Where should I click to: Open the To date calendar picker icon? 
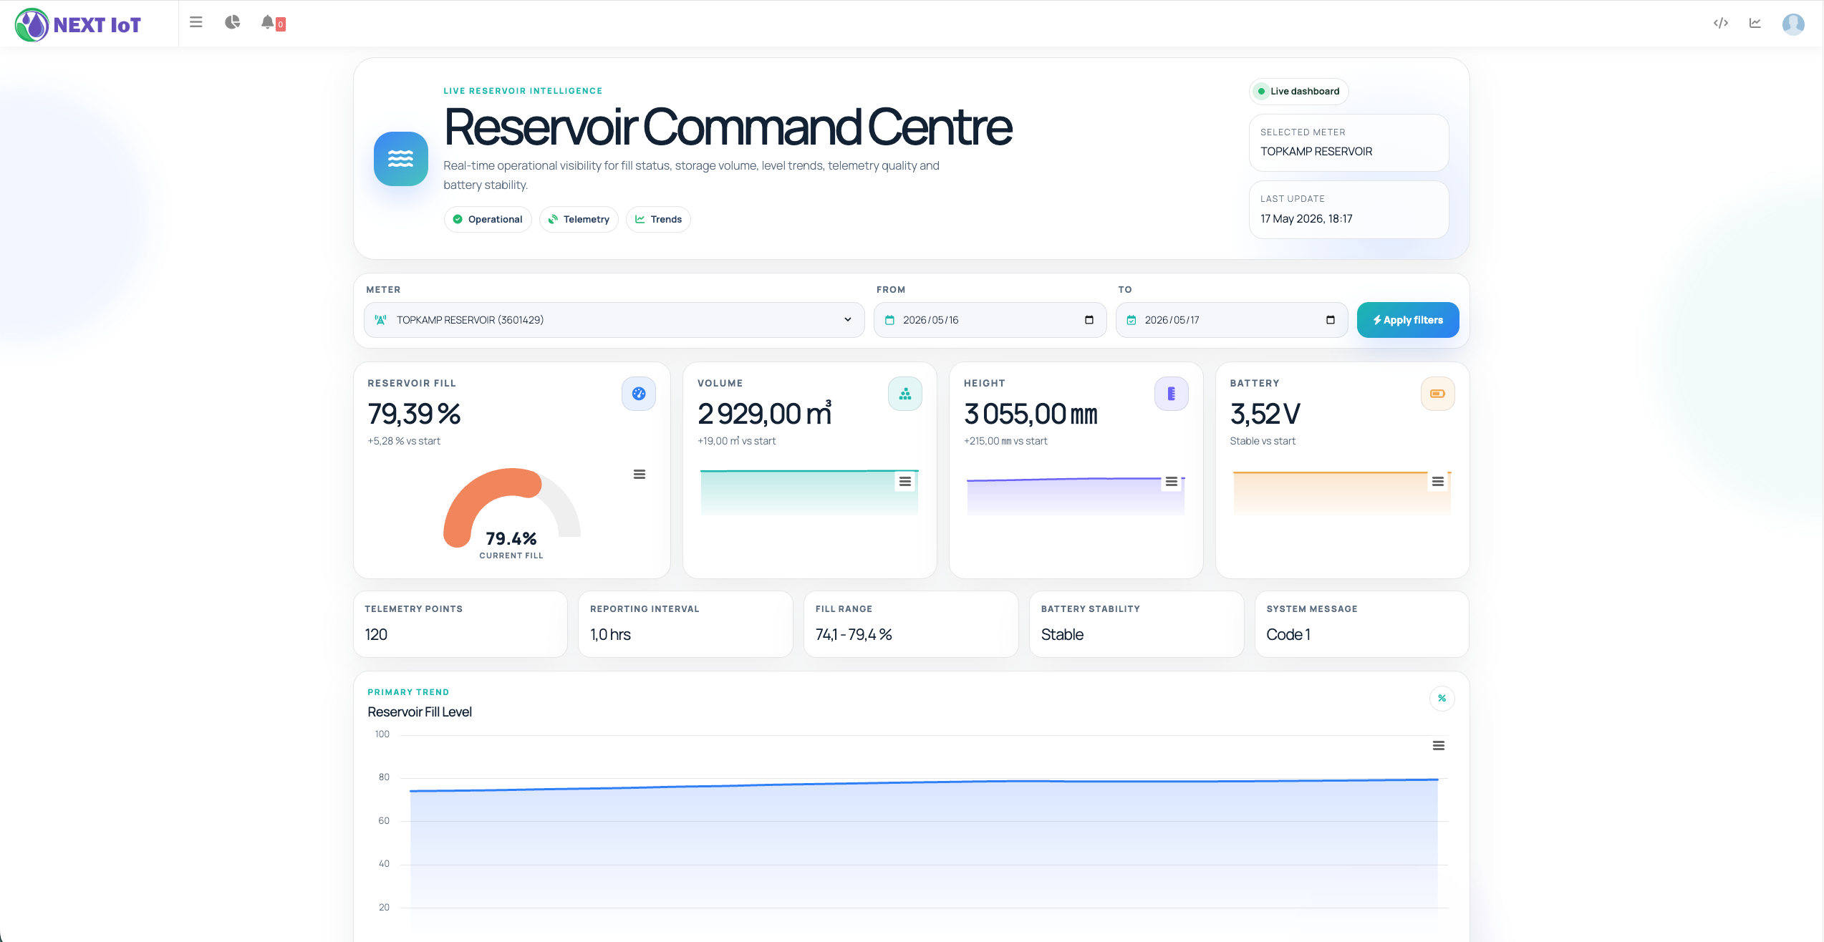click(x=1330, y=320)
